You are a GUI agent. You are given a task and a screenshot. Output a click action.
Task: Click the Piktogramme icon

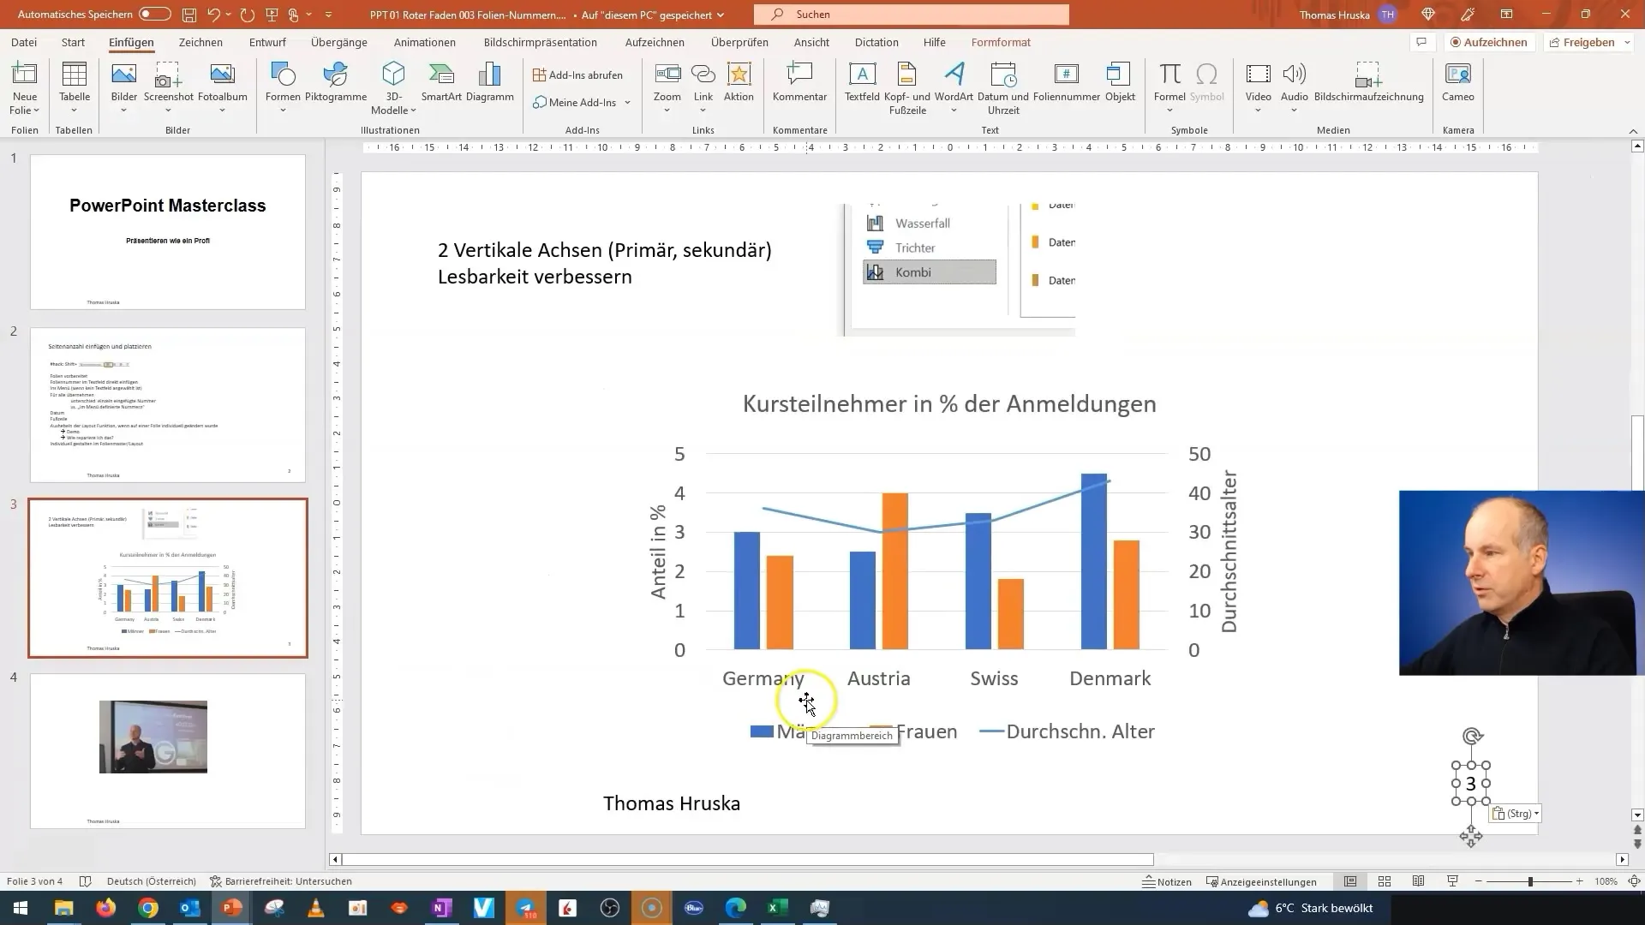click(336, 75)
